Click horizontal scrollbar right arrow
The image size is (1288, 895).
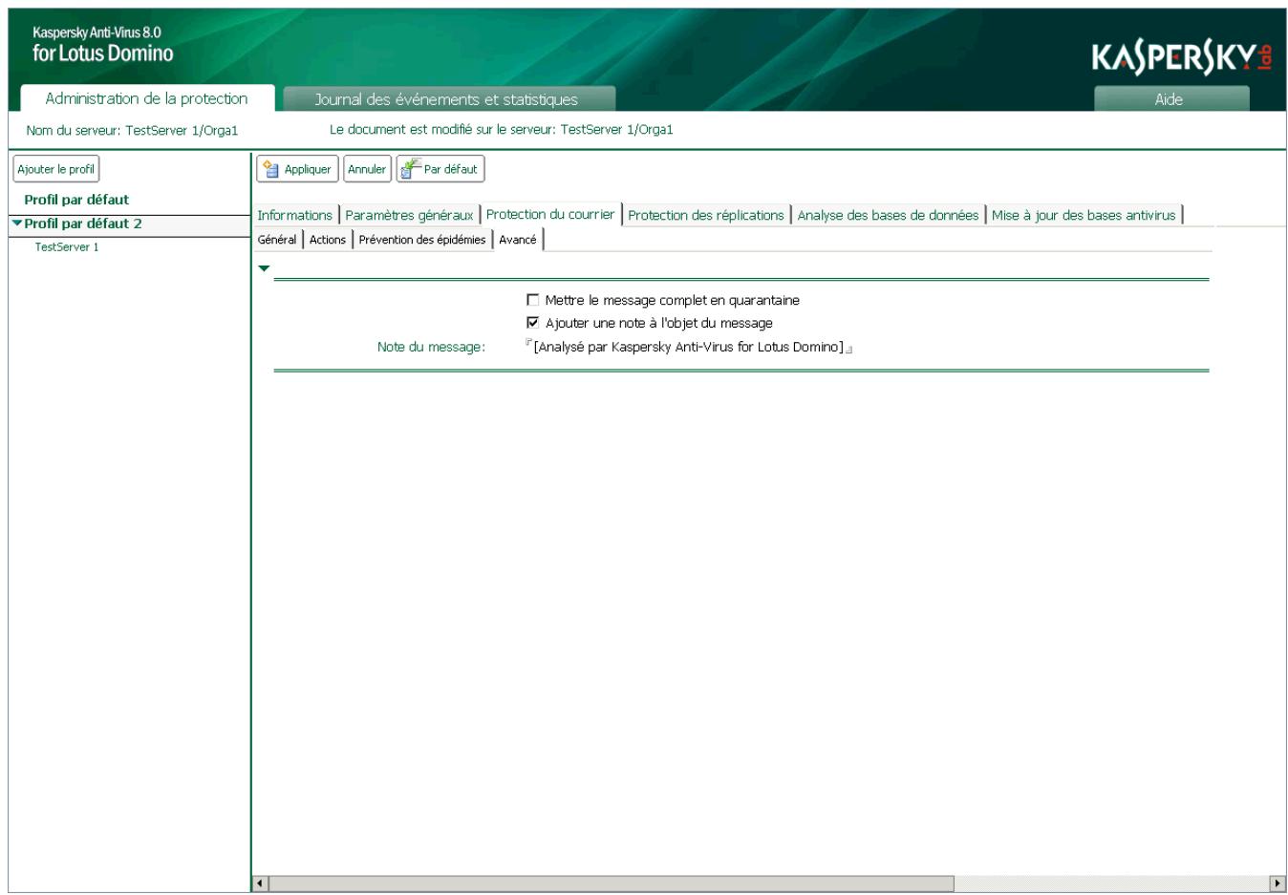(x=1277, y=884)
